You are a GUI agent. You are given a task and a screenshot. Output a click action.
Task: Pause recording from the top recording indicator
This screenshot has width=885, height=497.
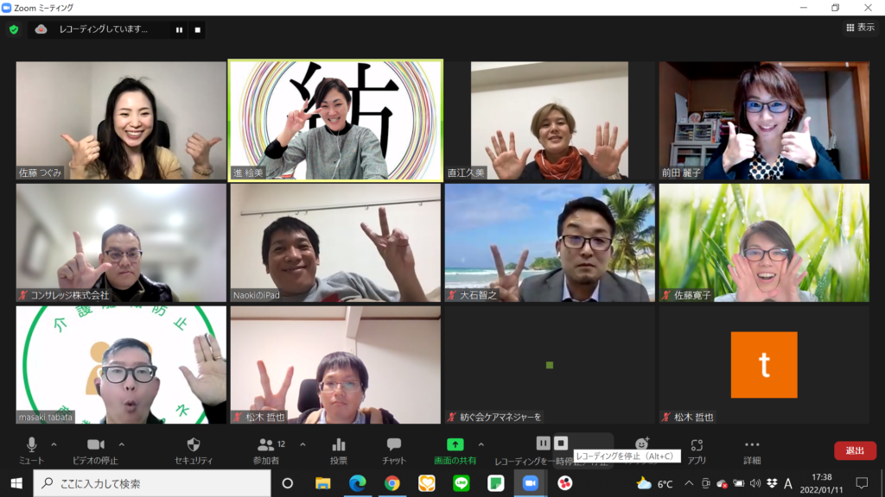(x=179, y=29)
